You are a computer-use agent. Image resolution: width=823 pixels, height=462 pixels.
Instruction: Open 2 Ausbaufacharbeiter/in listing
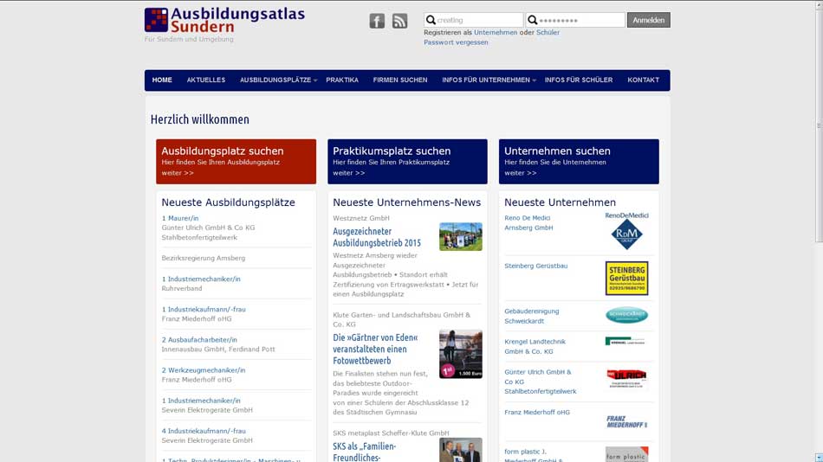coord(199,340)
